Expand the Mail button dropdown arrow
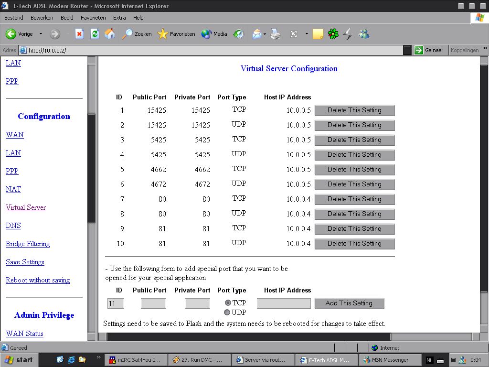Image resolution: width=489 pixels, height=367 pixels. [x=264, y=34]
